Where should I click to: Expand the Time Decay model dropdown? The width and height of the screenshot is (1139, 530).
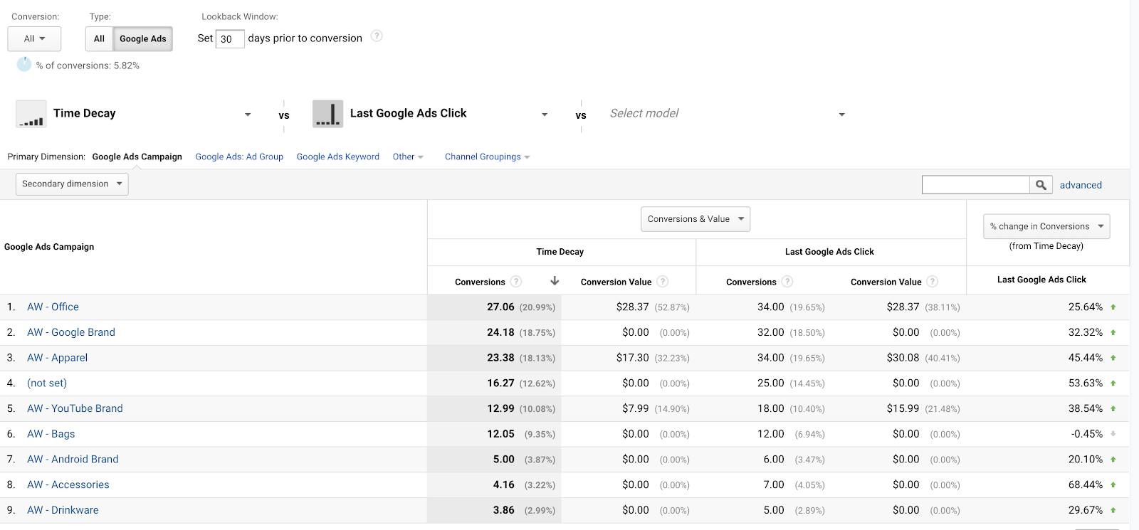coord(248,115)
